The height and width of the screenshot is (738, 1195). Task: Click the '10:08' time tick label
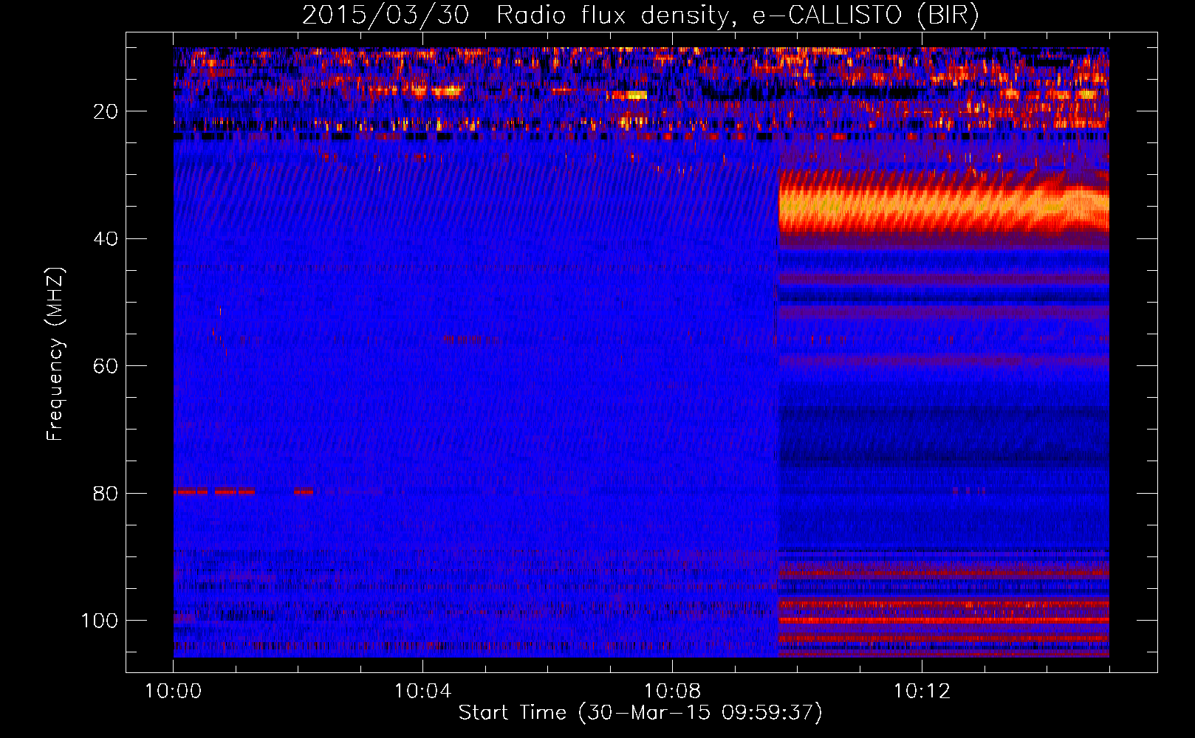[x=672, y=692]
